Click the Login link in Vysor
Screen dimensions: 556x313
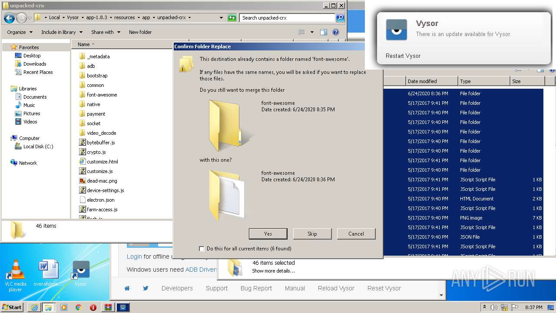tap(134, 256)
